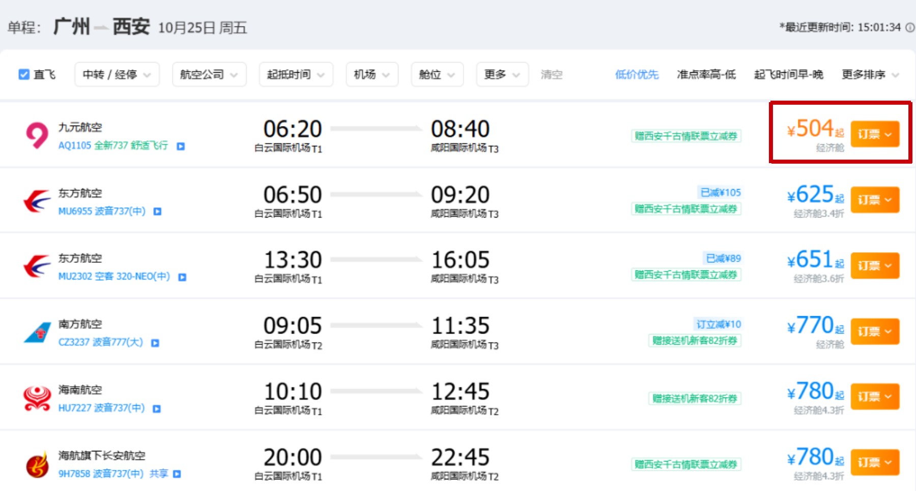Sort by 低价优先
The width and height of the screenshot is (916, 491).
pyautogui.click(x=637, y=75)
